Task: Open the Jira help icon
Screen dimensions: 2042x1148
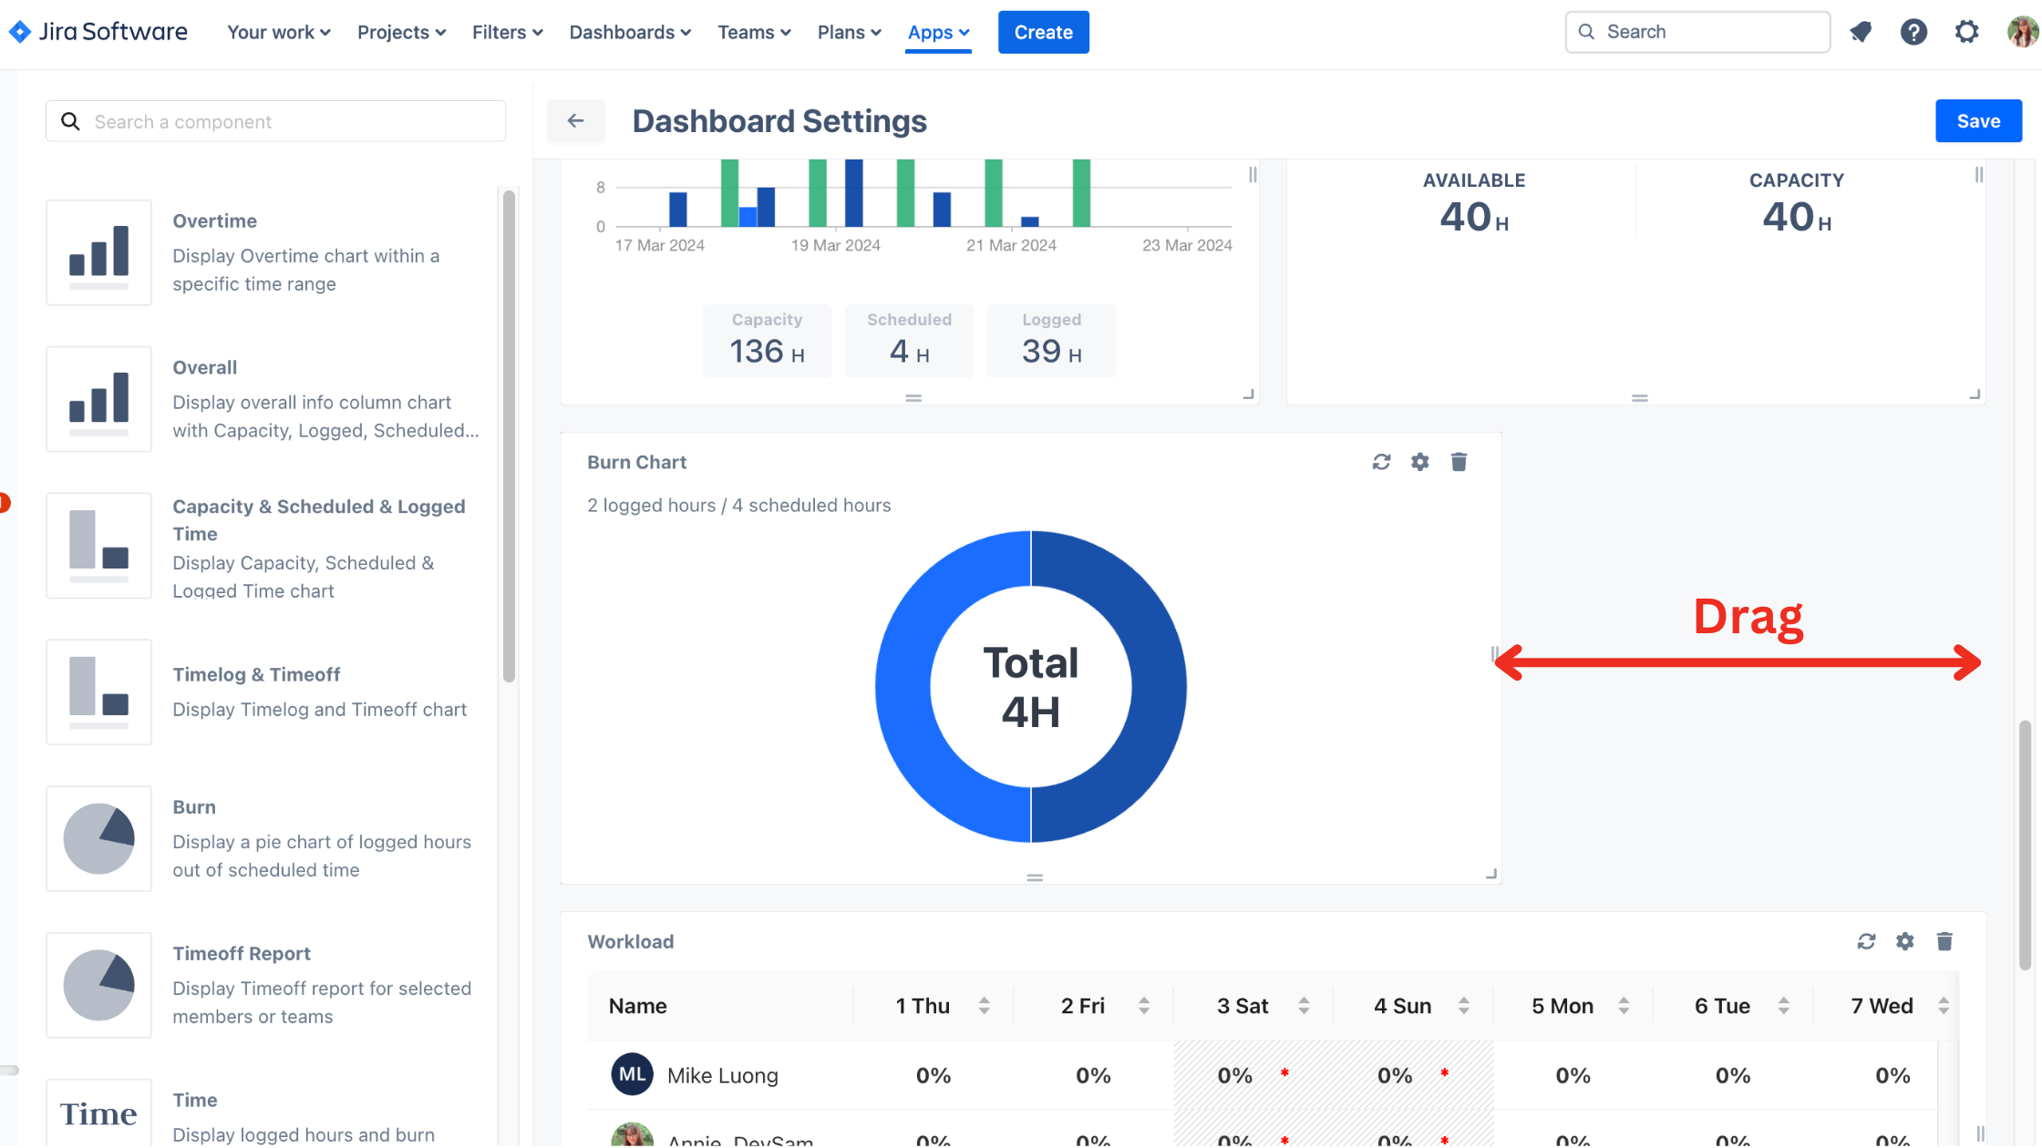Action: tap(1913, 32)
